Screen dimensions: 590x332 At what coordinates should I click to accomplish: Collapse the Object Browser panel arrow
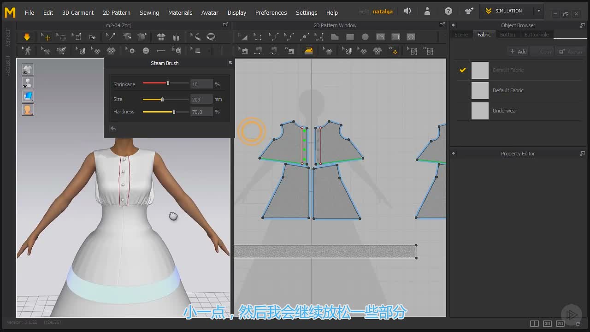453,25
